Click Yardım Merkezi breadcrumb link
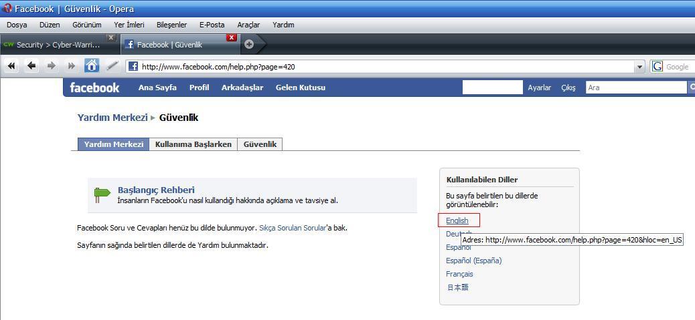 coord(112,118)
